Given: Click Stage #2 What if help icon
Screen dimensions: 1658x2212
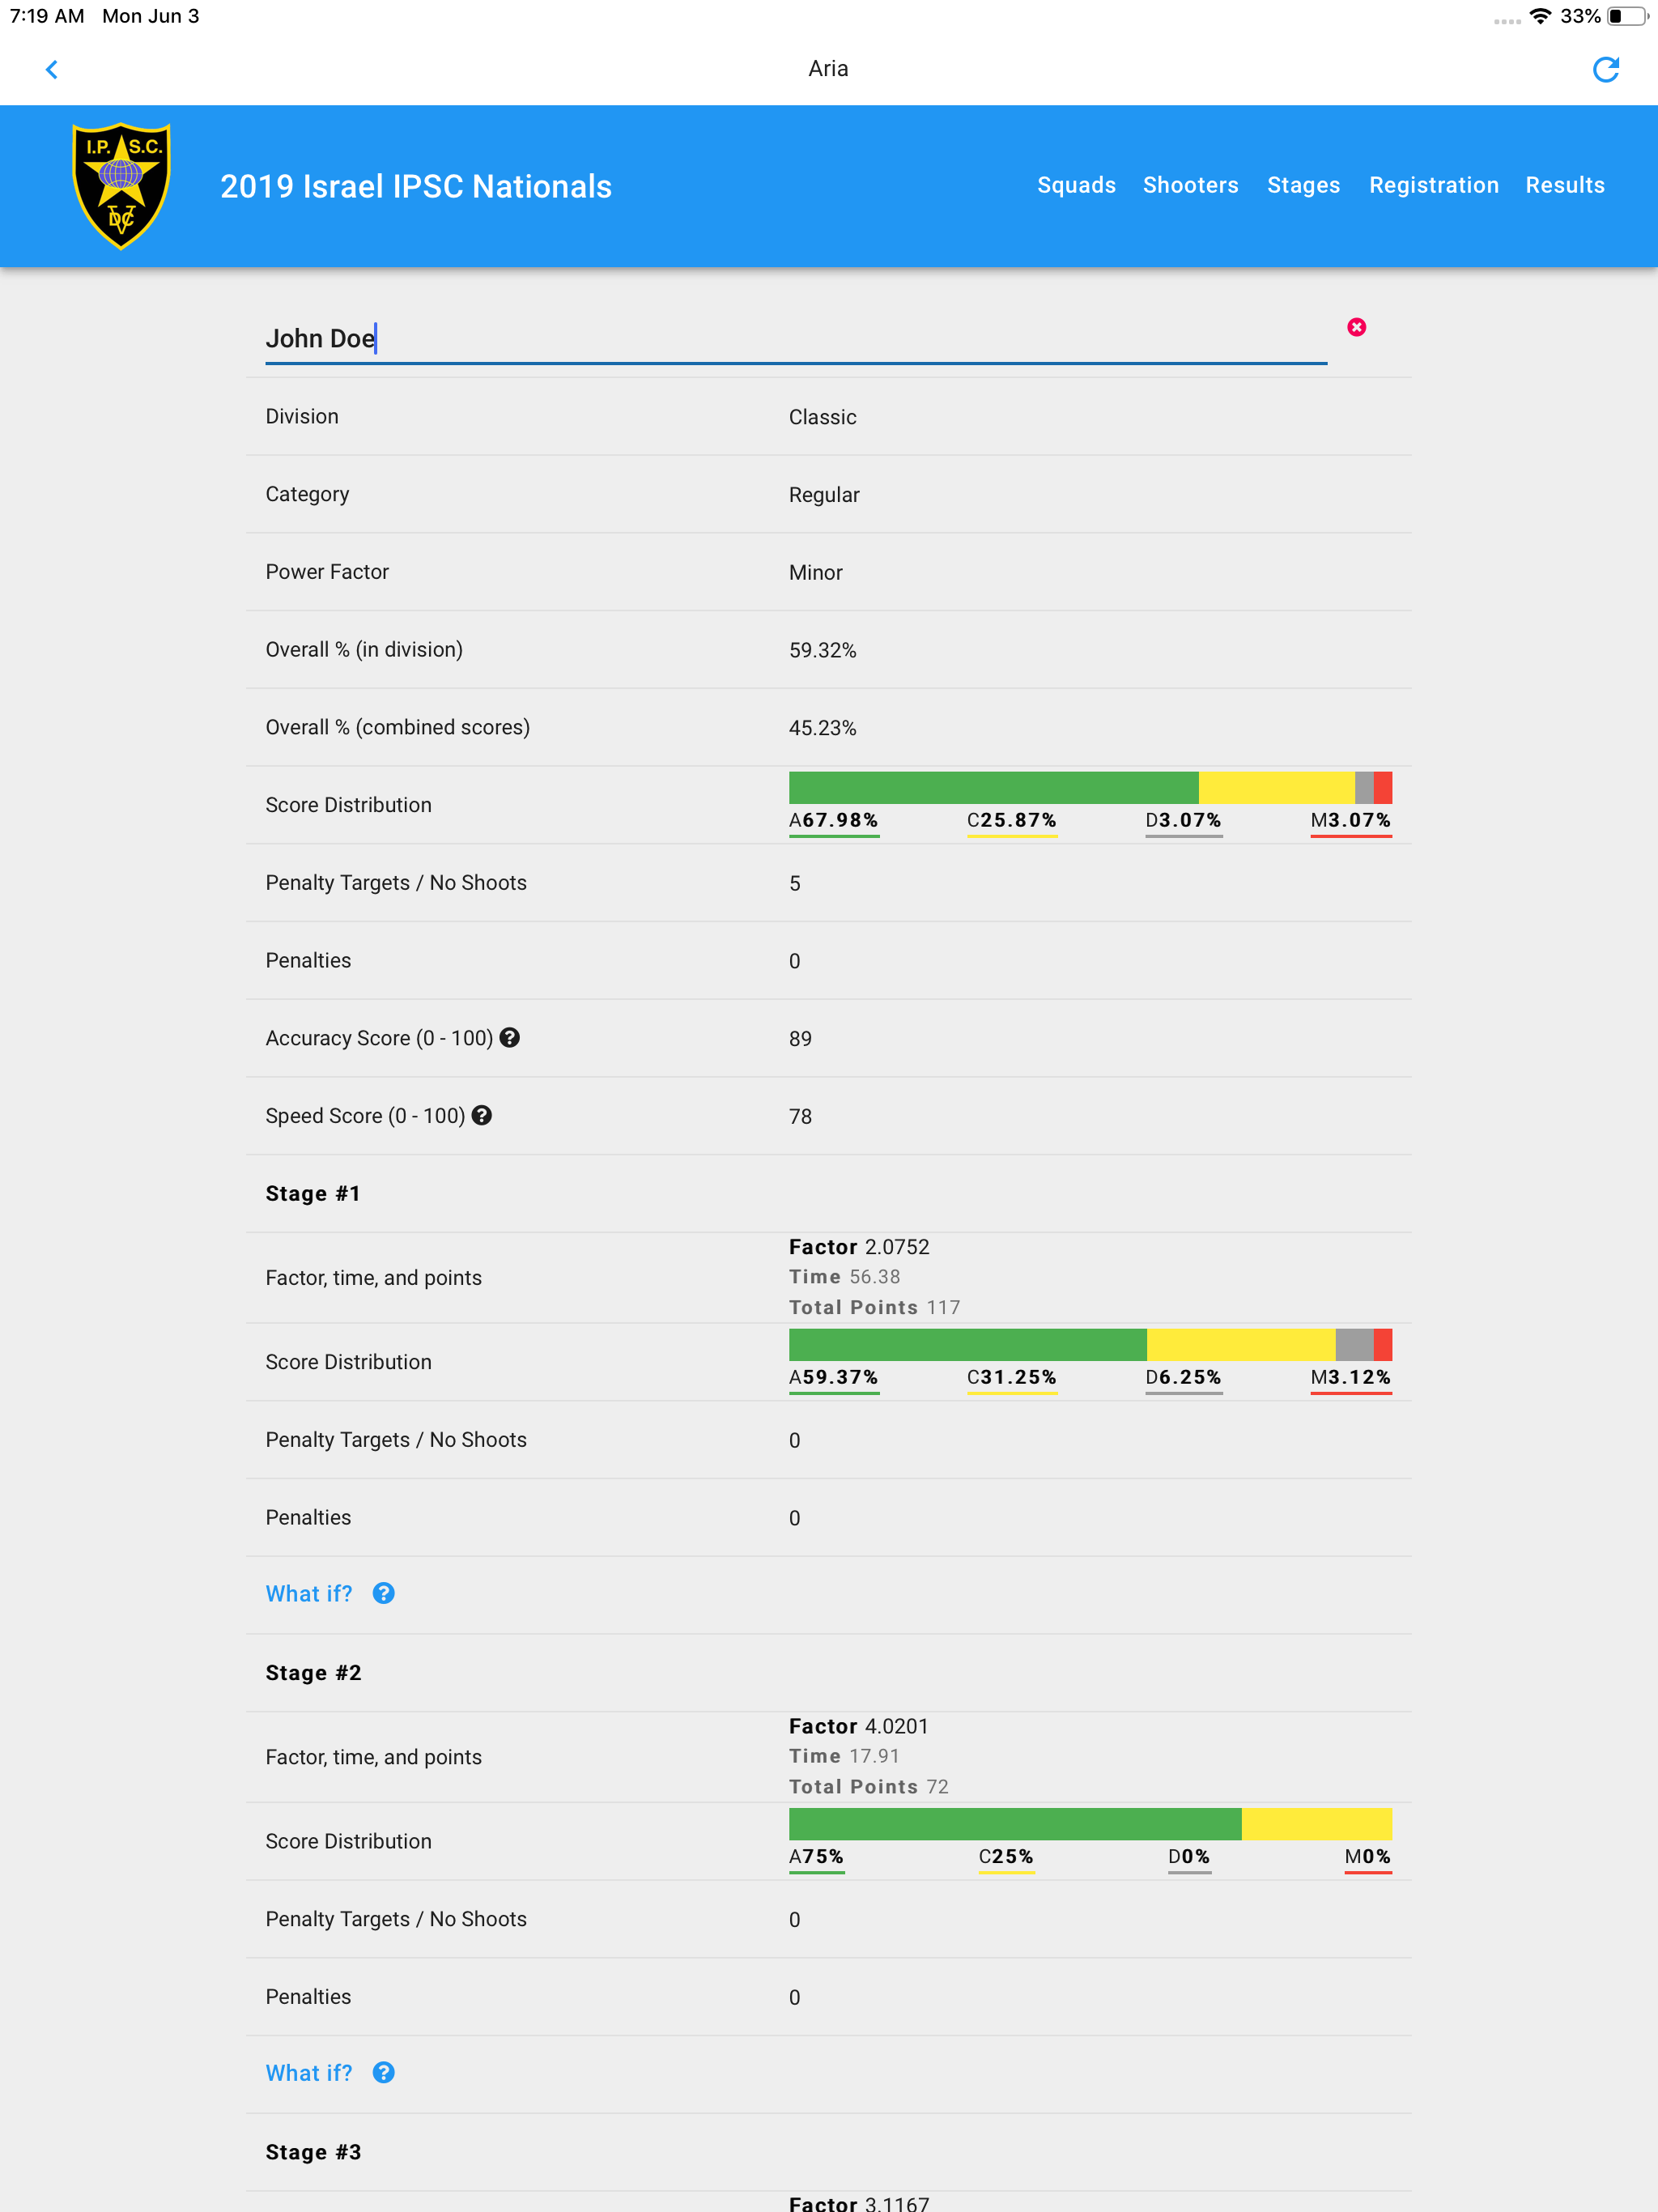Looking at the screenshot, I should pos(383,2073).
